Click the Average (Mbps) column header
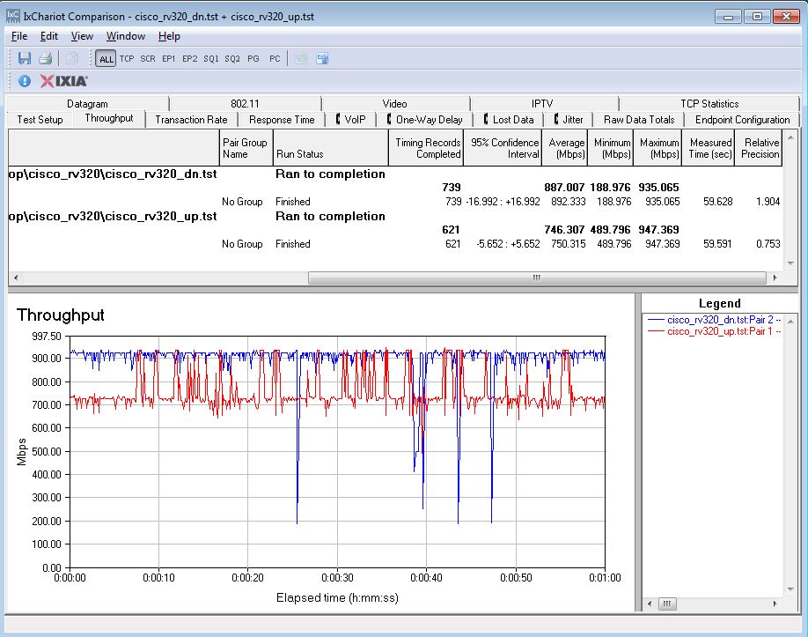Viewport: 808px width, 637px height. coord(565,148)
